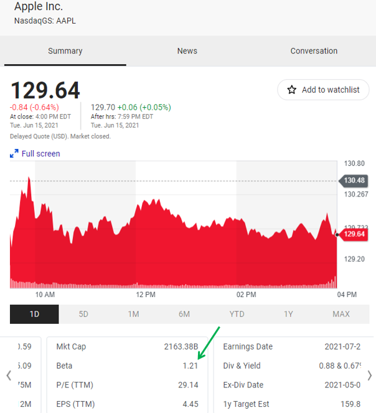Click the 10 AM axis label
The width and height of the screenshot is (376, 413).
[45, 295]
